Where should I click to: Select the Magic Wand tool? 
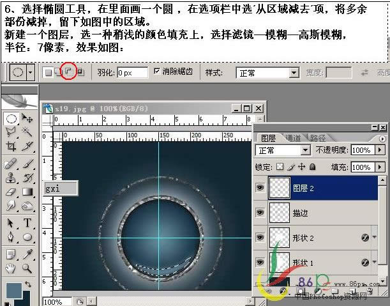tap(28, 132)
